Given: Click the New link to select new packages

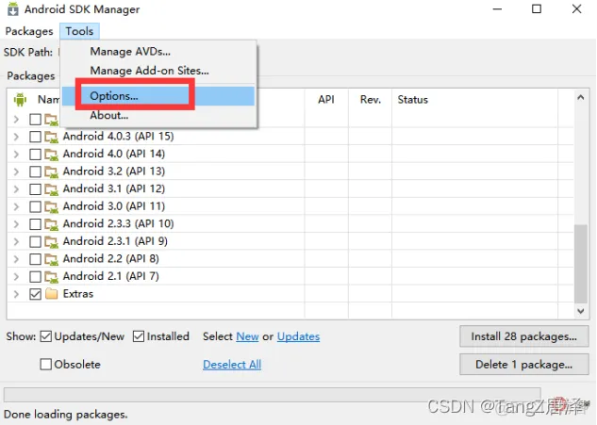Looking at the screenshot, I should coord(247,336).
